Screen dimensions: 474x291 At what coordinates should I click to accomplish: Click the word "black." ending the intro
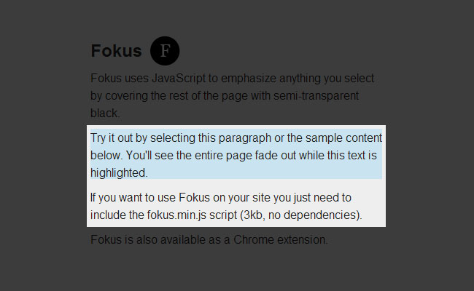(x=105, y=113)
